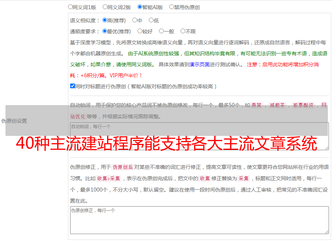
Task: Click the 收集>采集 example tag
Action: pos(109,178)
